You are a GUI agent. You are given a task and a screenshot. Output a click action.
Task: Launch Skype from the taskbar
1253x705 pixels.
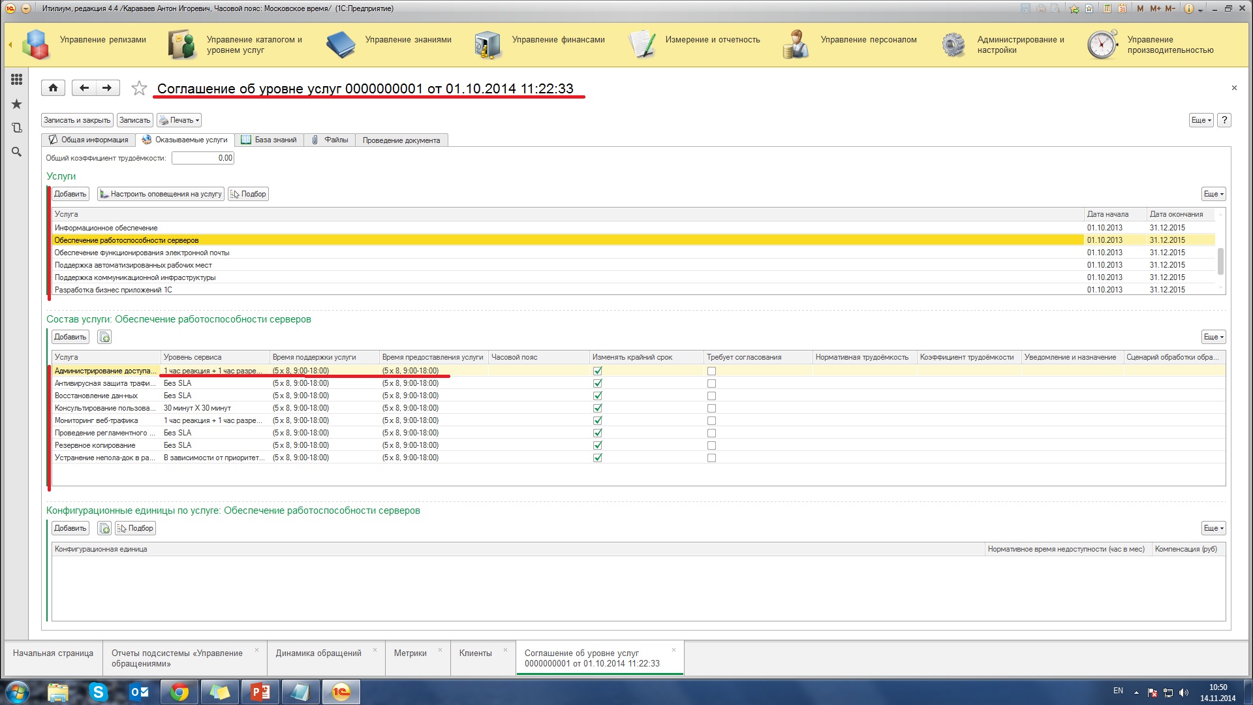click(99, 692)
